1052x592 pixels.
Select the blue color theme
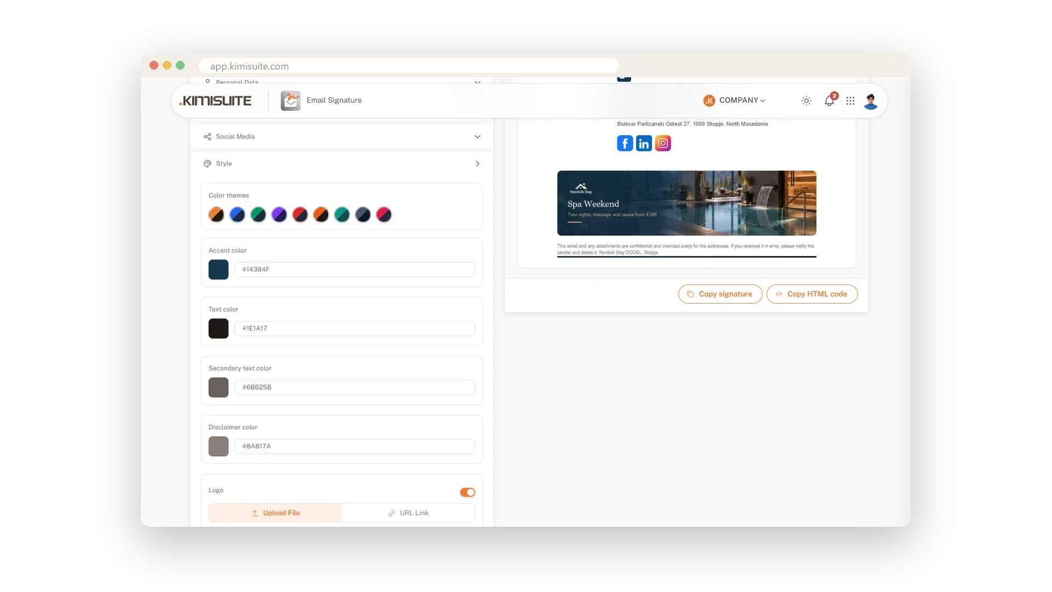tap(237, 214)
